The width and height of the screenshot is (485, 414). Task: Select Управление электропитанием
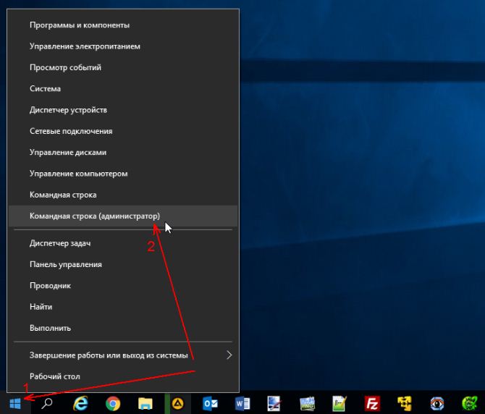coord(123,46)
